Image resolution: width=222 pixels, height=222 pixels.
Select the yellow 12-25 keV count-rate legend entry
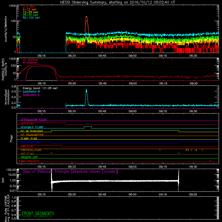coord(31,12)
